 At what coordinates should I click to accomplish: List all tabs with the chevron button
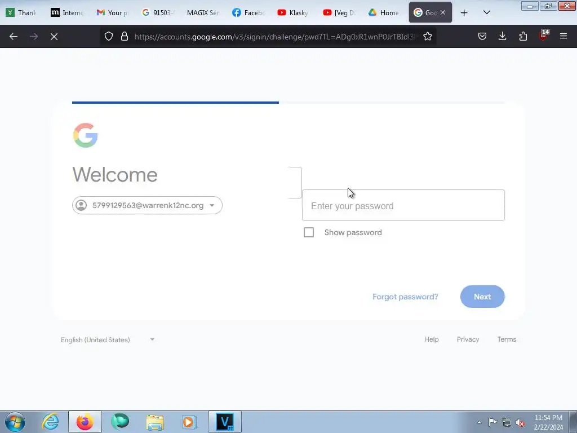click(486, 13)
